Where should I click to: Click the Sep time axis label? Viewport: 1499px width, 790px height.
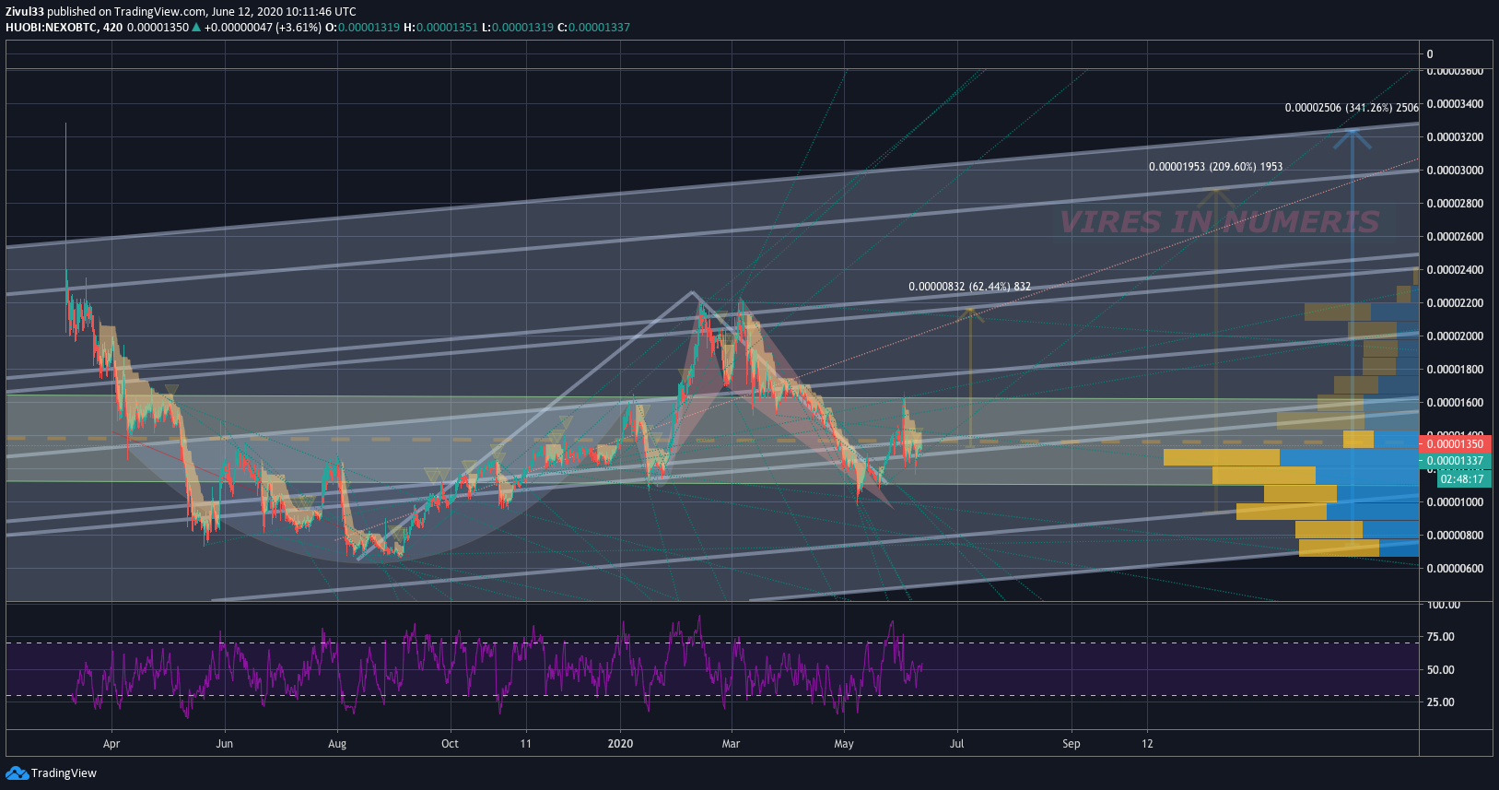[1071, 744]
